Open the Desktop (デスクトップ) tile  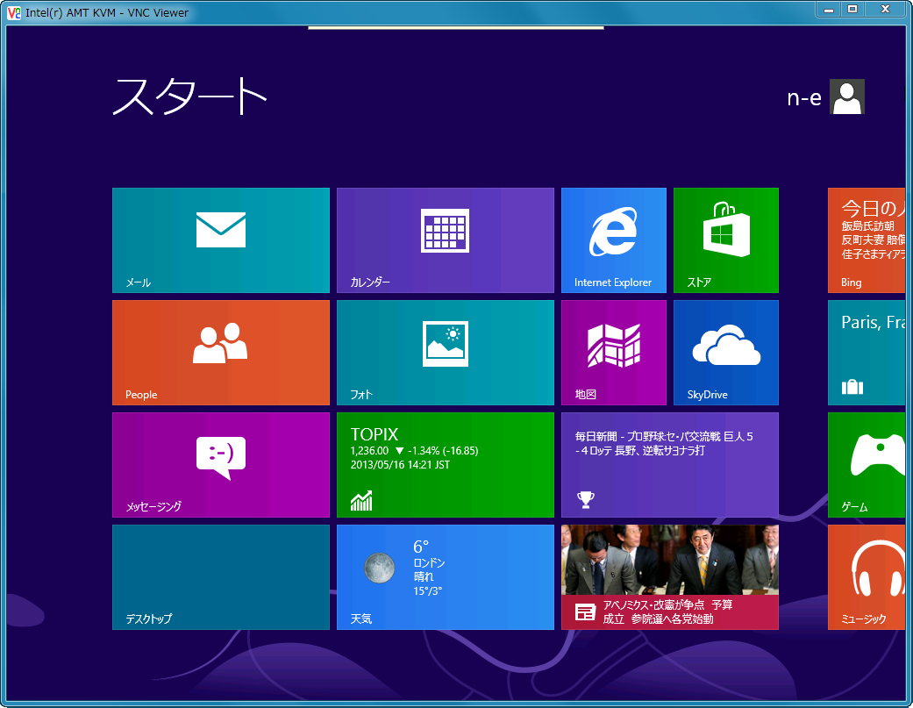[221, 577]
